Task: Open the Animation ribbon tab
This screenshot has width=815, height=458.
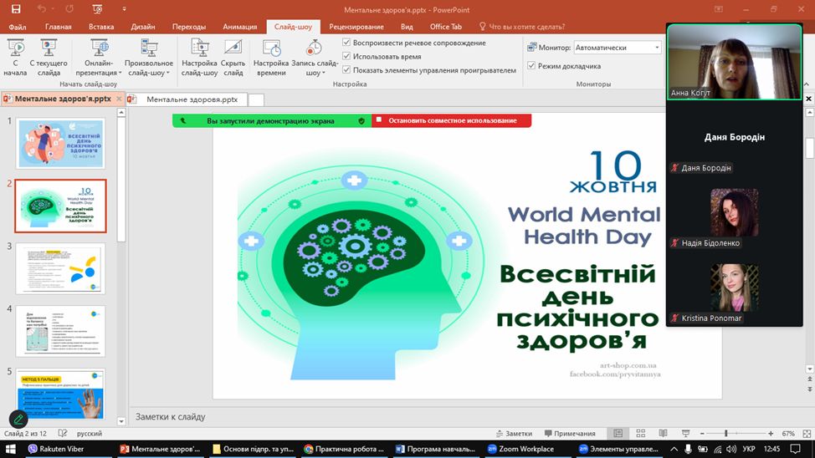Action: pos(240,27)
